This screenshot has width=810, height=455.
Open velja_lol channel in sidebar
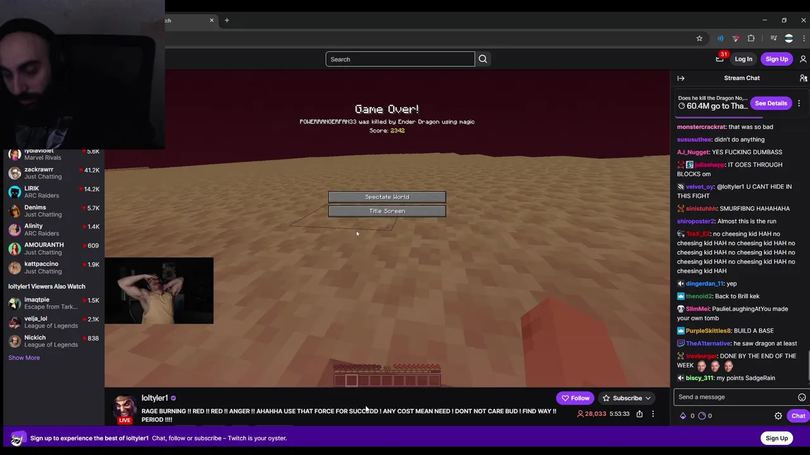(53, 322)
